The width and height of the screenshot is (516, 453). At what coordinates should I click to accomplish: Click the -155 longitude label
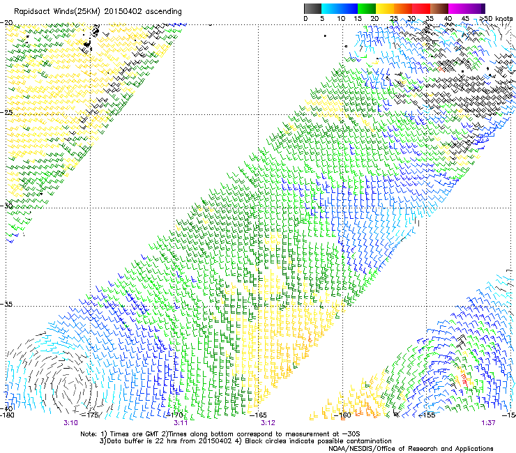point(427,415)
